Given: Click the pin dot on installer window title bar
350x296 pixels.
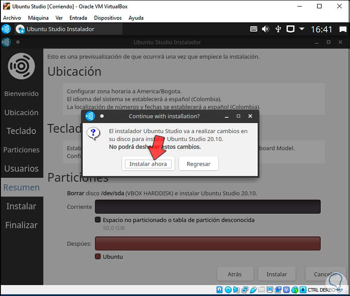Looking at the screenshot, I should 18,42.
